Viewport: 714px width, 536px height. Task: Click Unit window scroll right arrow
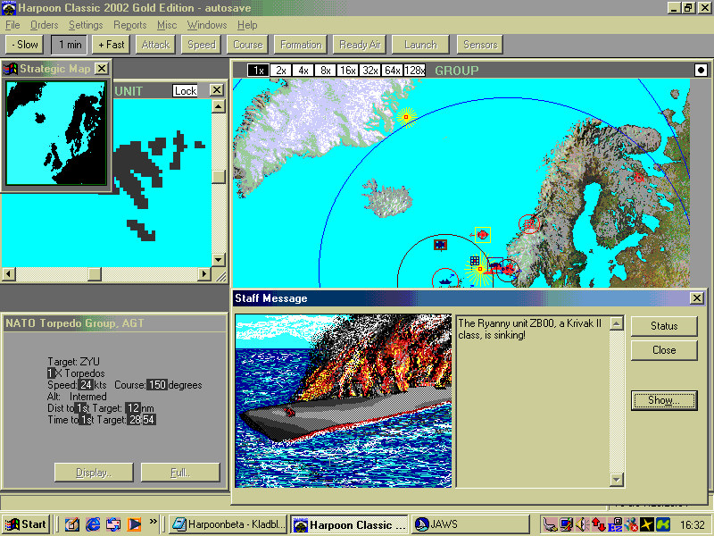(204, 274)
